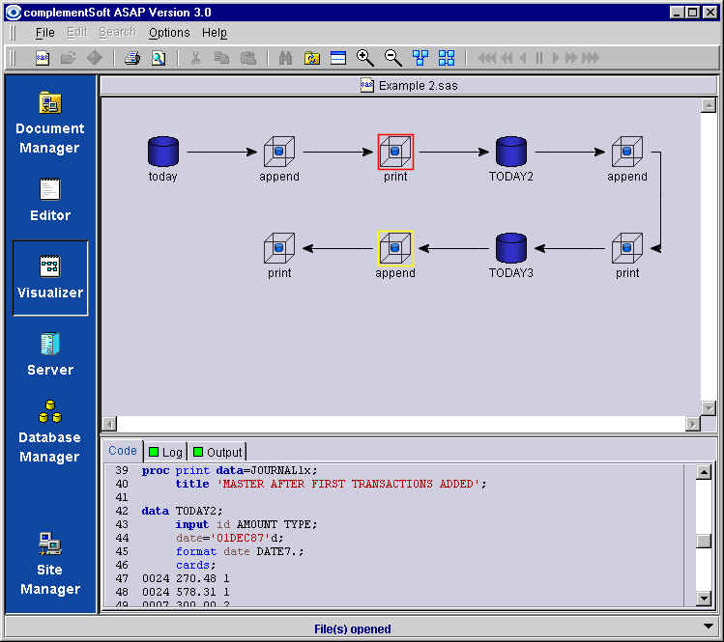Click the play forward control
724x642 pixels.
[556, 58]
